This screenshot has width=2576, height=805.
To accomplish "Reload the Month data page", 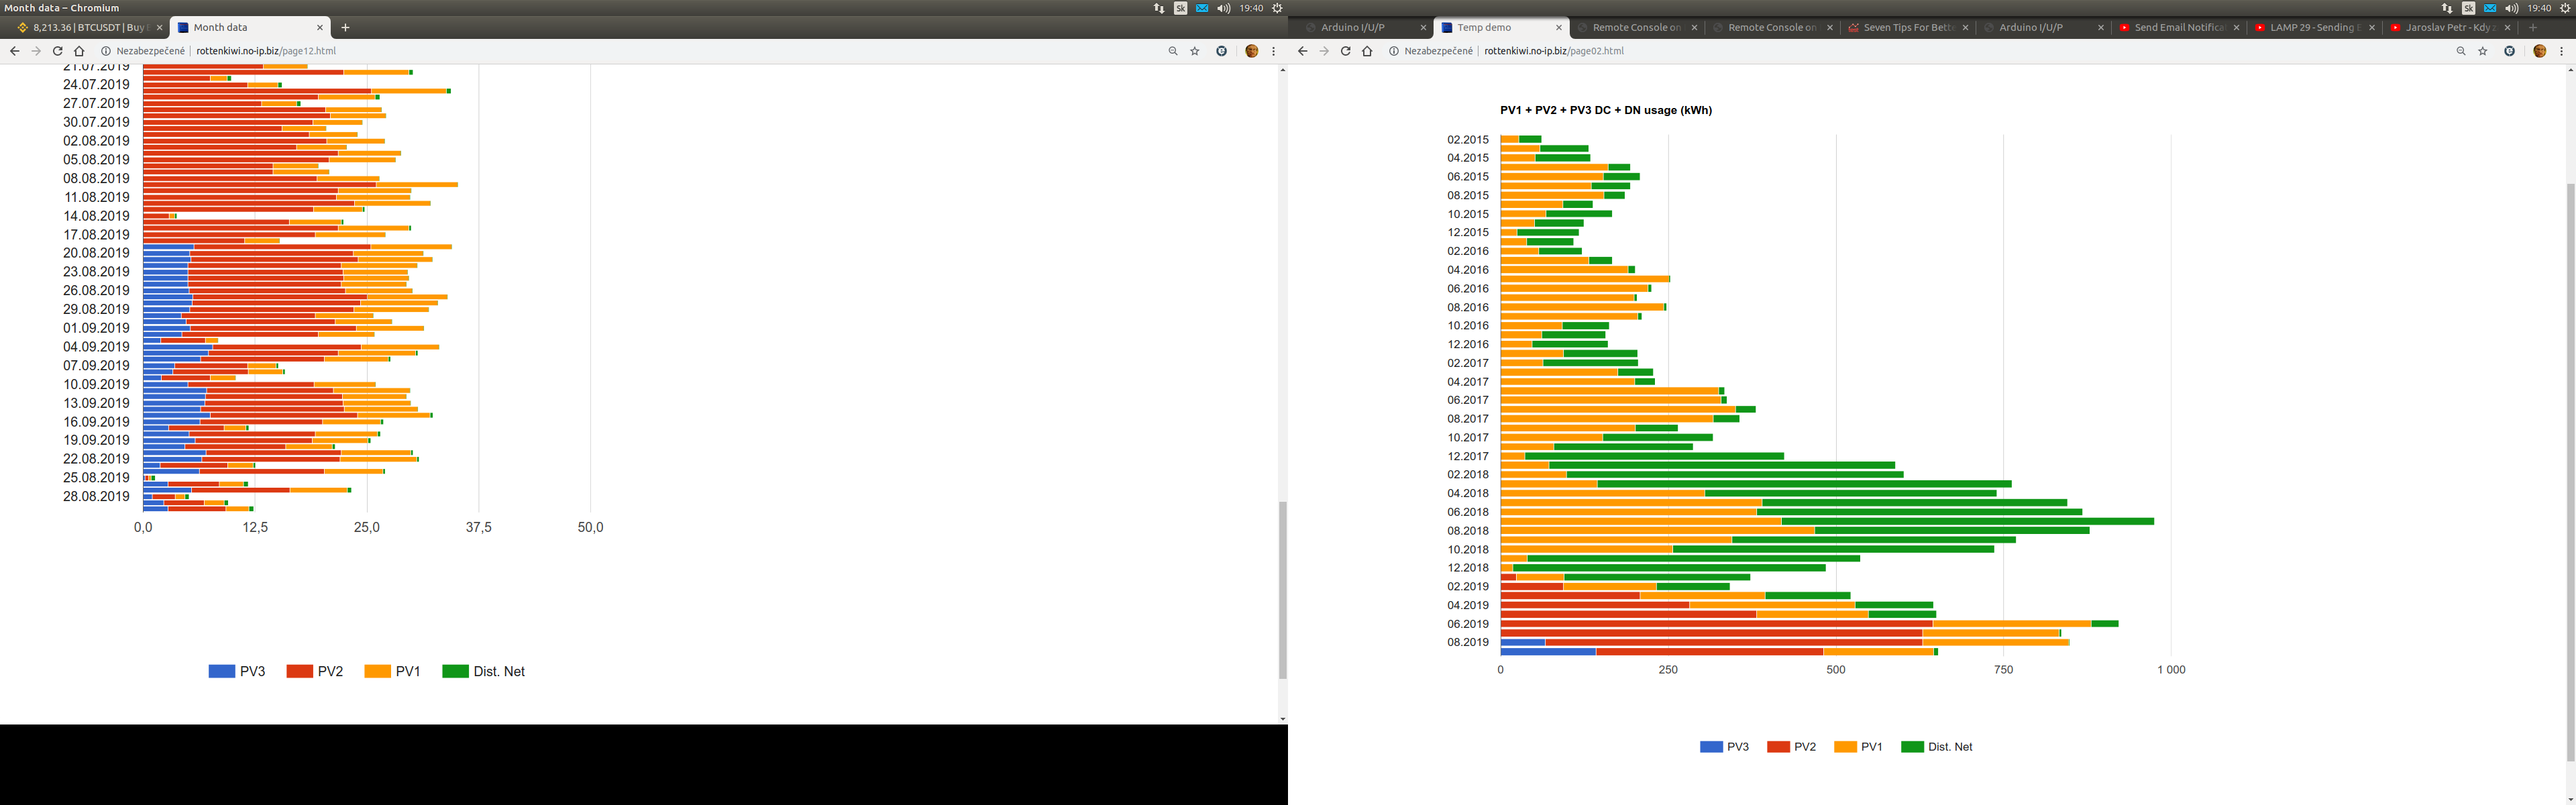I will click(57, 51).
